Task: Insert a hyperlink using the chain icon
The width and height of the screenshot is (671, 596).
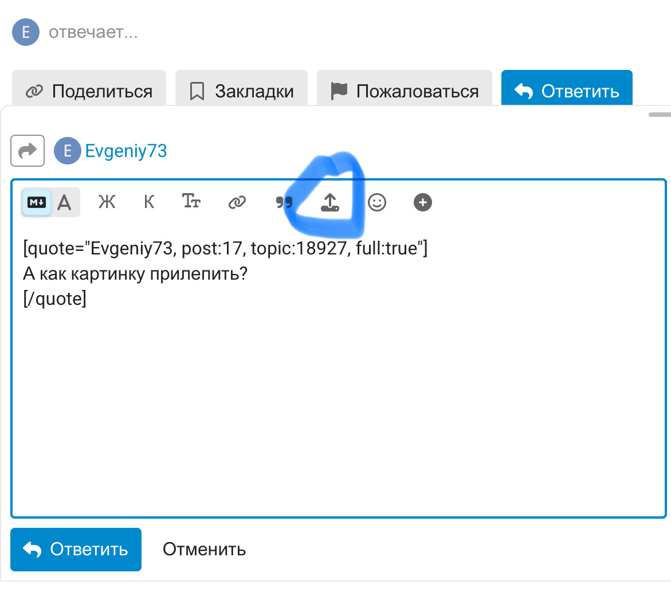Action: click(x=237, y=202)
